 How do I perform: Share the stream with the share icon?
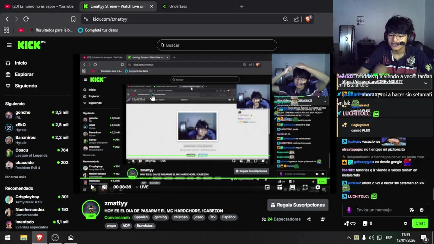pos(309,219)
